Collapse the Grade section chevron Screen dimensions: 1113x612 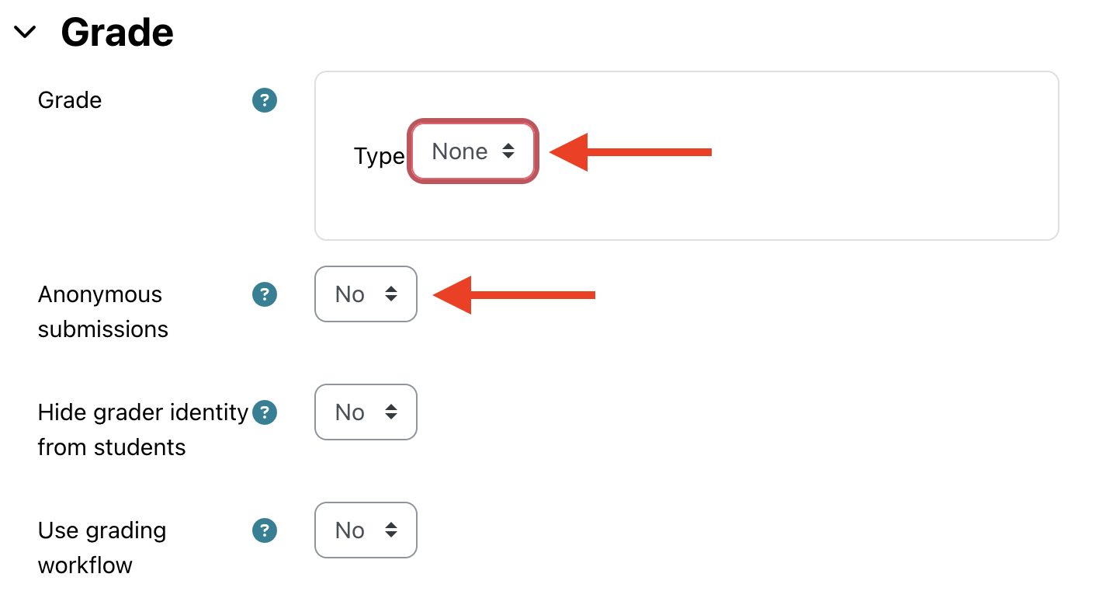click(26, 32)
